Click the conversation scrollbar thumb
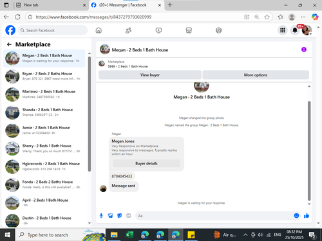The height and width of the screenshot is (241, 322). pos(309,151)
